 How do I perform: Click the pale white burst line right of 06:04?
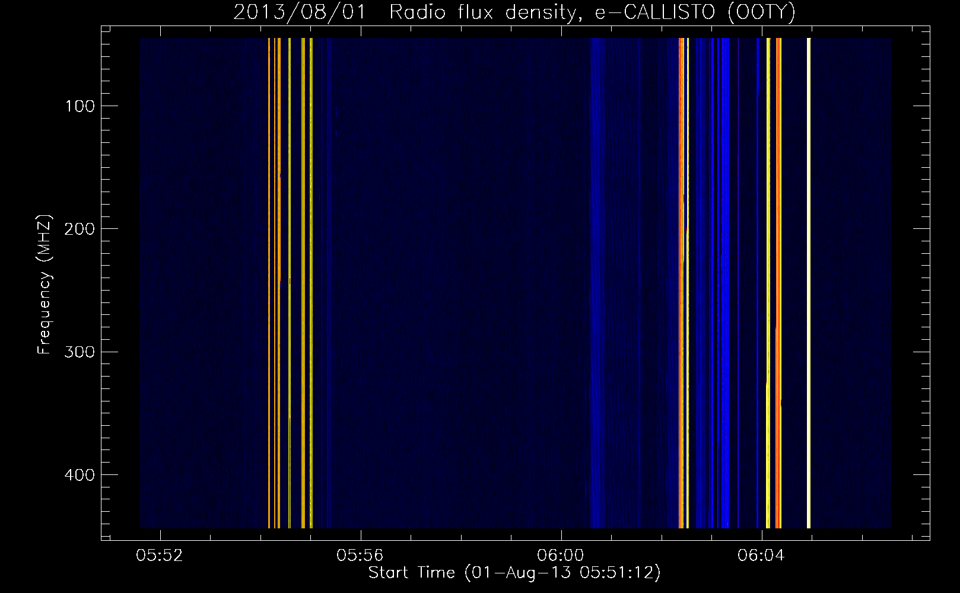click(809, 283)
